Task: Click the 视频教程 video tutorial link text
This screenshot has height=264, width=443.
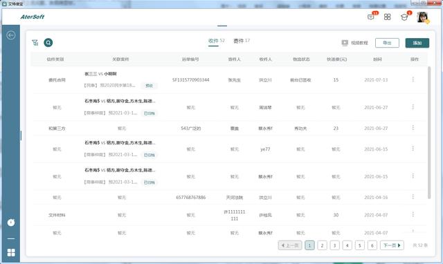Action: pos(359,43)
